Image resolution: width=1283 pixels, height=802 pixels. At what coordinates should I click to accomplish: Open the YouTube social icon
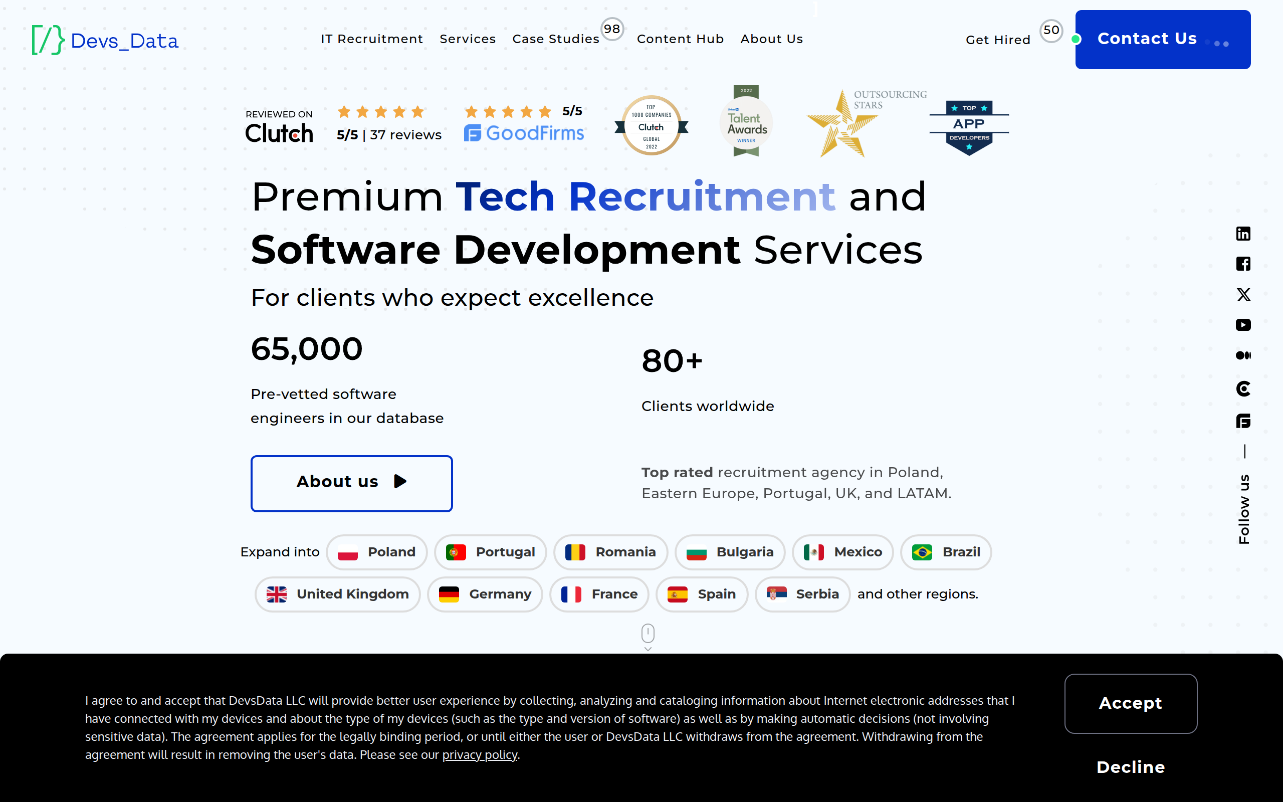(x=1243, y=325)
